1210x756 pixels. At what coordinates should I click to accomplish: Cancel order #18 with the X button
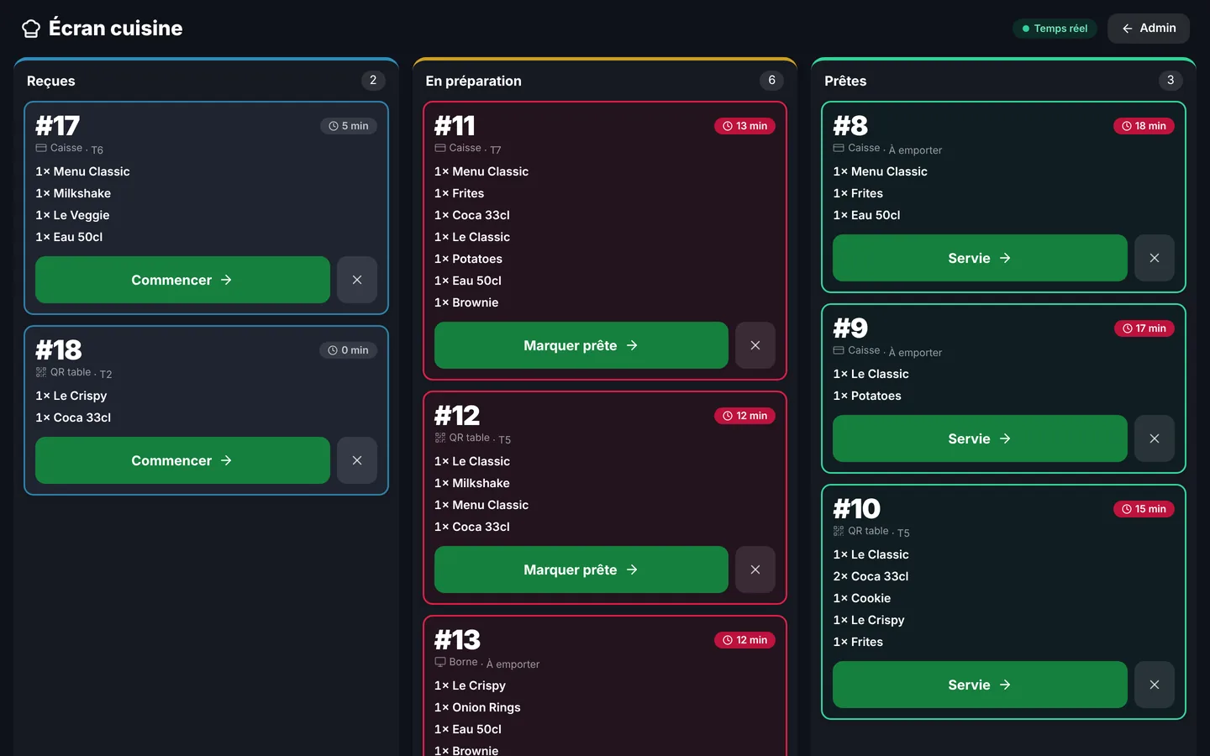click(x=357, y=460)
